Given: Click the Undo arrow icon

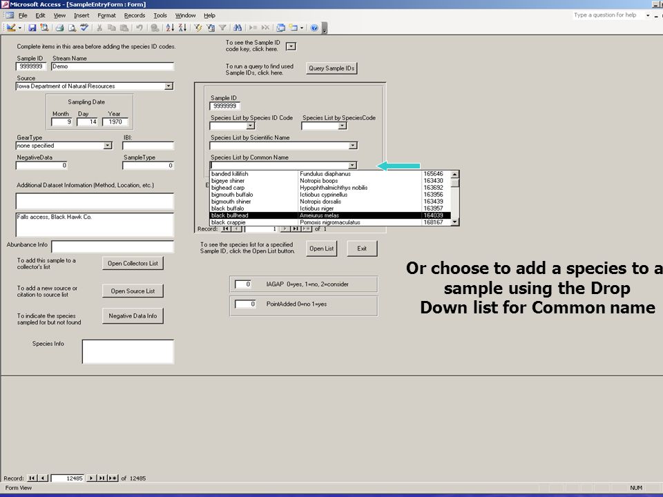Looking at the screenshot, I should [139, 28].
